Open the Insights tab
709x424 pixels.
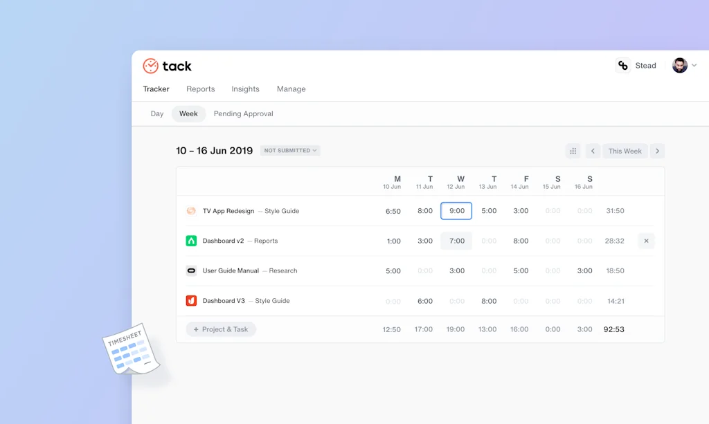pyautogui.click(x=246, y=89)
